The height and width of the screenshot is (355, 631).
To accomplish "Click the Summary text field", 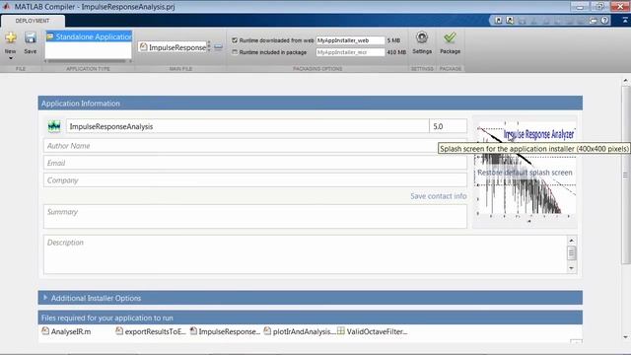I will tap(255, 216).
